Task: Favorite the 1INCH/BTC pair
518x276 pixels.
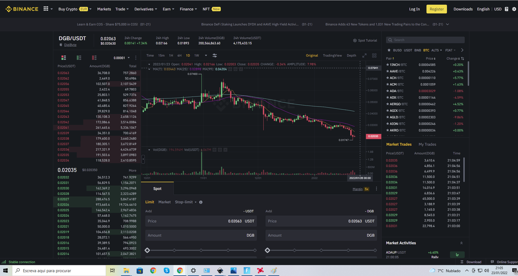Action: 388,65
